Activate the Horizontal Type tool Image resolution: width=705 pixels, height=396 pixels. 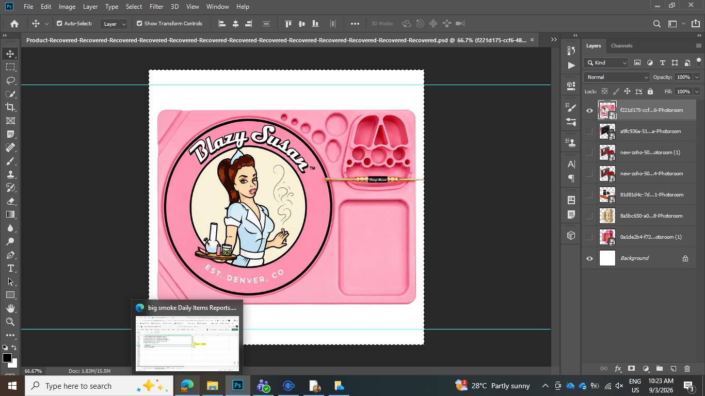coord(10,268)
